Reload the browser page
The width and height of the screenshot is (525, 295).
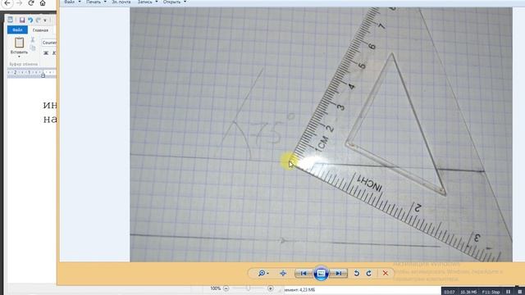coord(31,3)
